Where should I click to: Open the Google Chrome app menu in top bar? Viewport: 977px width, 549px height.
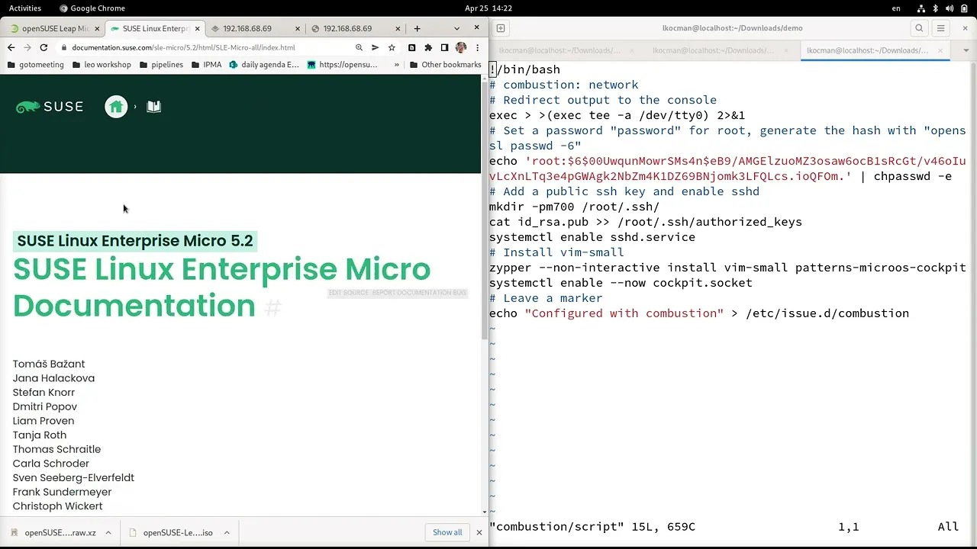pyautogui.click(x=92, y=8)
